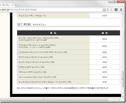Restore down the browser window
The image size is (126, 103).
(115, 2)
